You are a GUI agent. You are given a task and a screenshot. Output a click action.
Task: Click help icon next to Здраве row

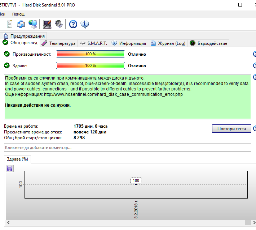pyautogui.click(x=255, y=65)
